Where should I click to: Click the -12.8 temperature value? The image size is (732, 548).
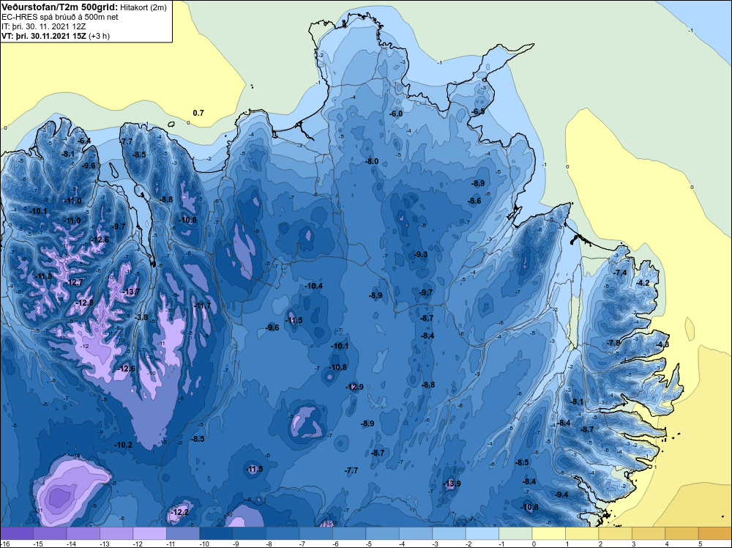[x=85, y=303]
